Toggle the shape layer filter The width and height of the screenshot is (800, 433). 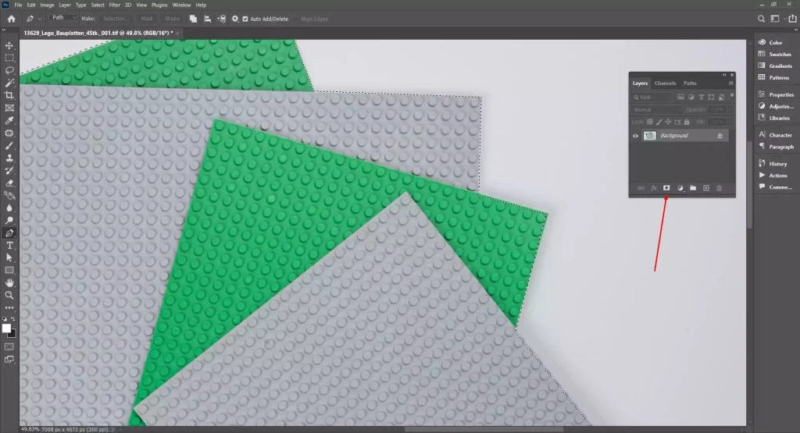click(x=711, y=97)
